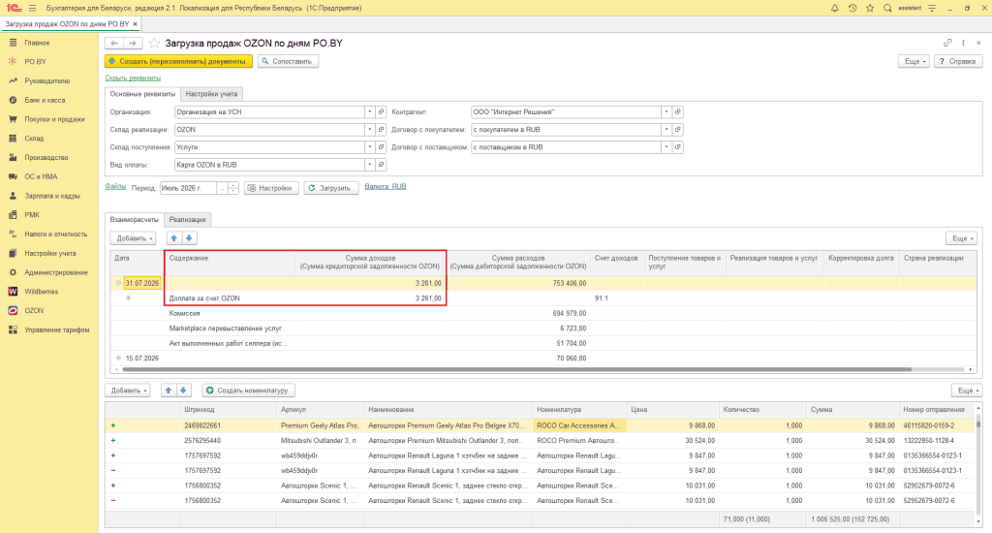Screen dimensions: 992x533
Task: Open Справка help button
Action: 958,61
